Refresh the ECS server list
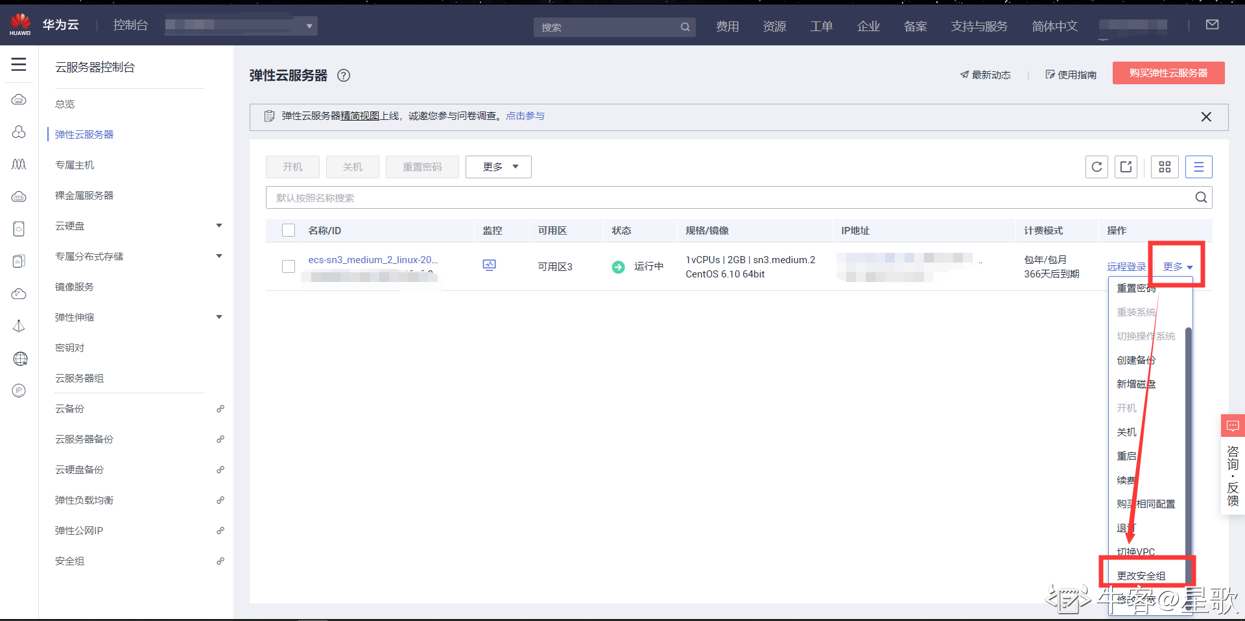The image size is (1245, 621). pos(1097,167)
